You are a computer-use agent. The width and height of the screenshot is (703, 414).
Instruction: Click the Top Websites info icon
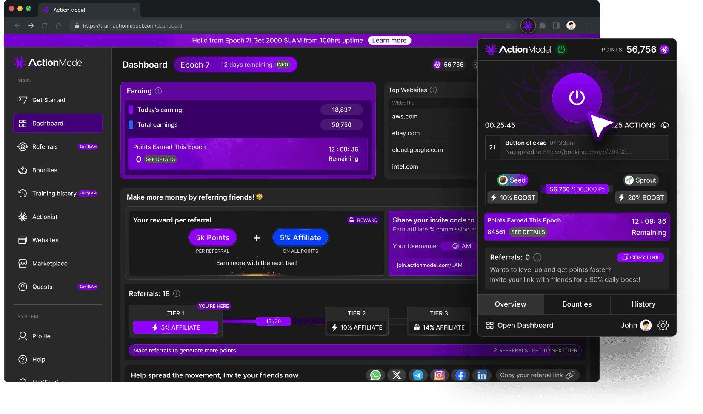(433, 90)
